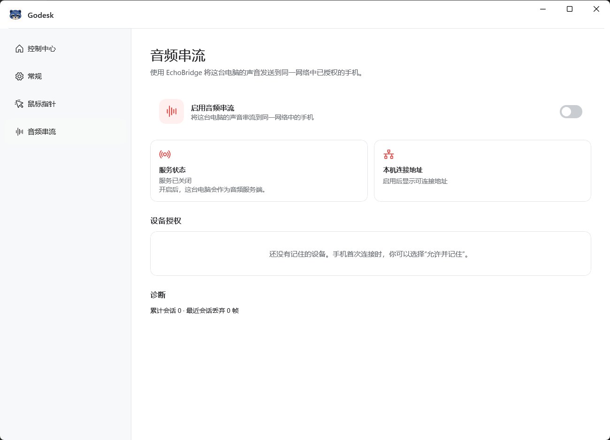
Task: Click the red waveform icon next to 启用音频串流
Action: [171, 112]
